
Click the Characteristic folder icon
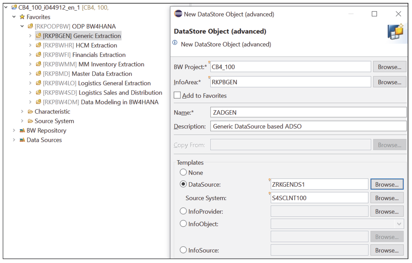[x=30, y=111]
